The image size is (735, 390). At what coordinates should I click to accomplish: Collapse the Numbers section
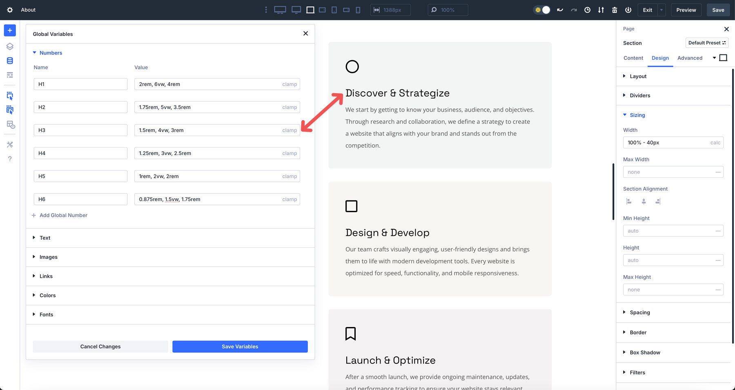[x=34, y=53]
